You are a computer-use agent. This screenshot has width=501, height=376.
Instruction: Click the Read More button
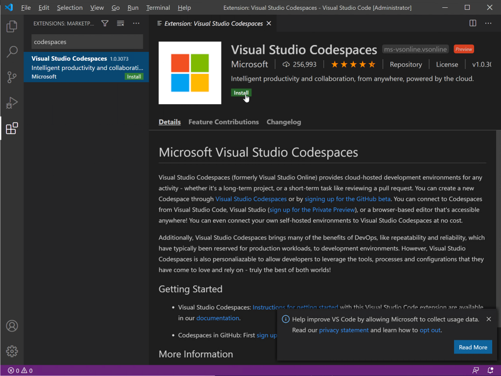[473, 347]
